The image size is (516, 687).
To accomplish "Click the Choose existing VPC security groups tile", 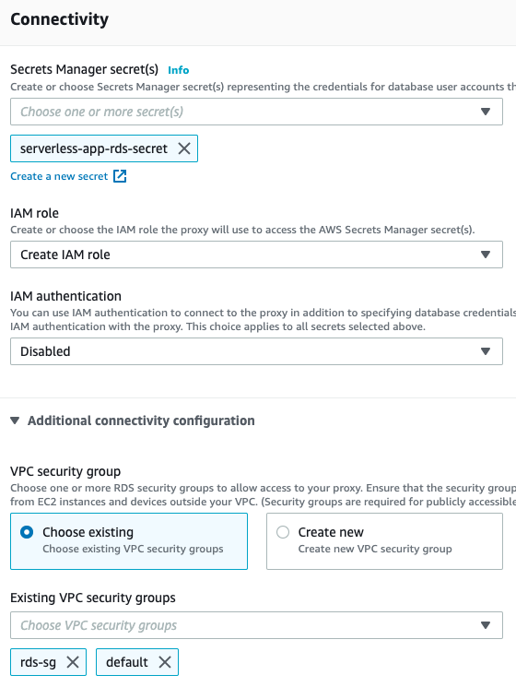I will pyautogui.click(x=129, y=541).
